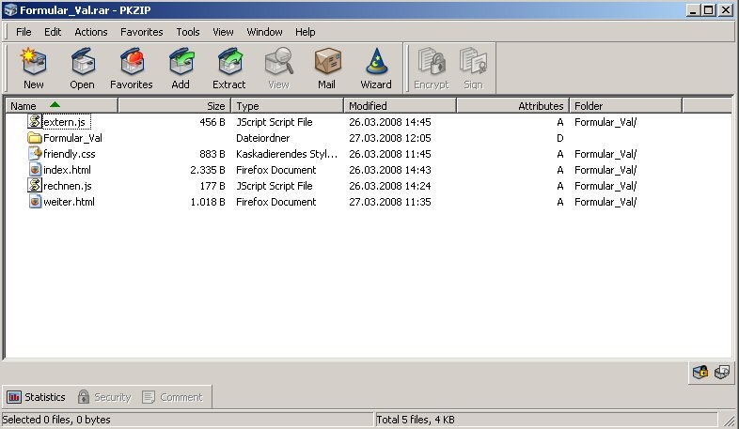Open the Tools menu
739x429 pixels.
click(188, 32)
